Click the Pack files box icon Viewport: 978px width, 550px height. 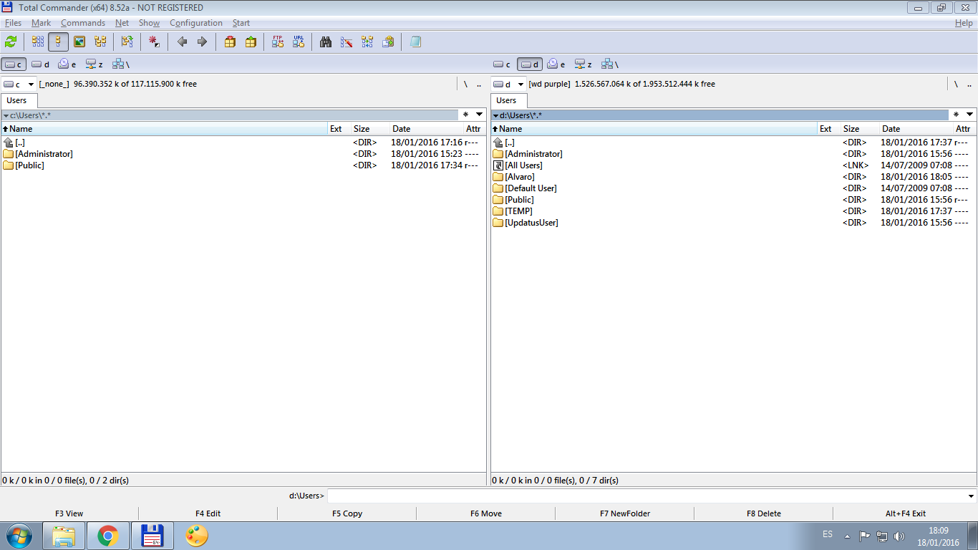coord(230,42)
